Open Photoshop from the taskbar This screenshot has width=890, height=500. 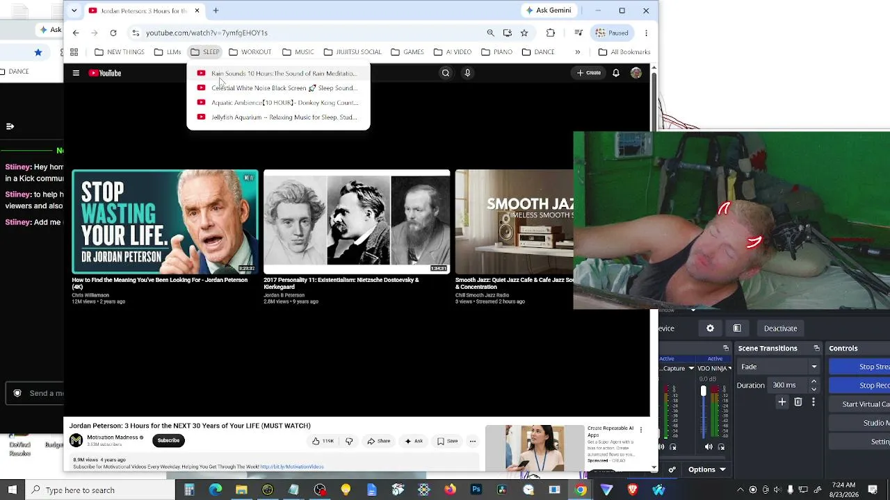point(476,490)
